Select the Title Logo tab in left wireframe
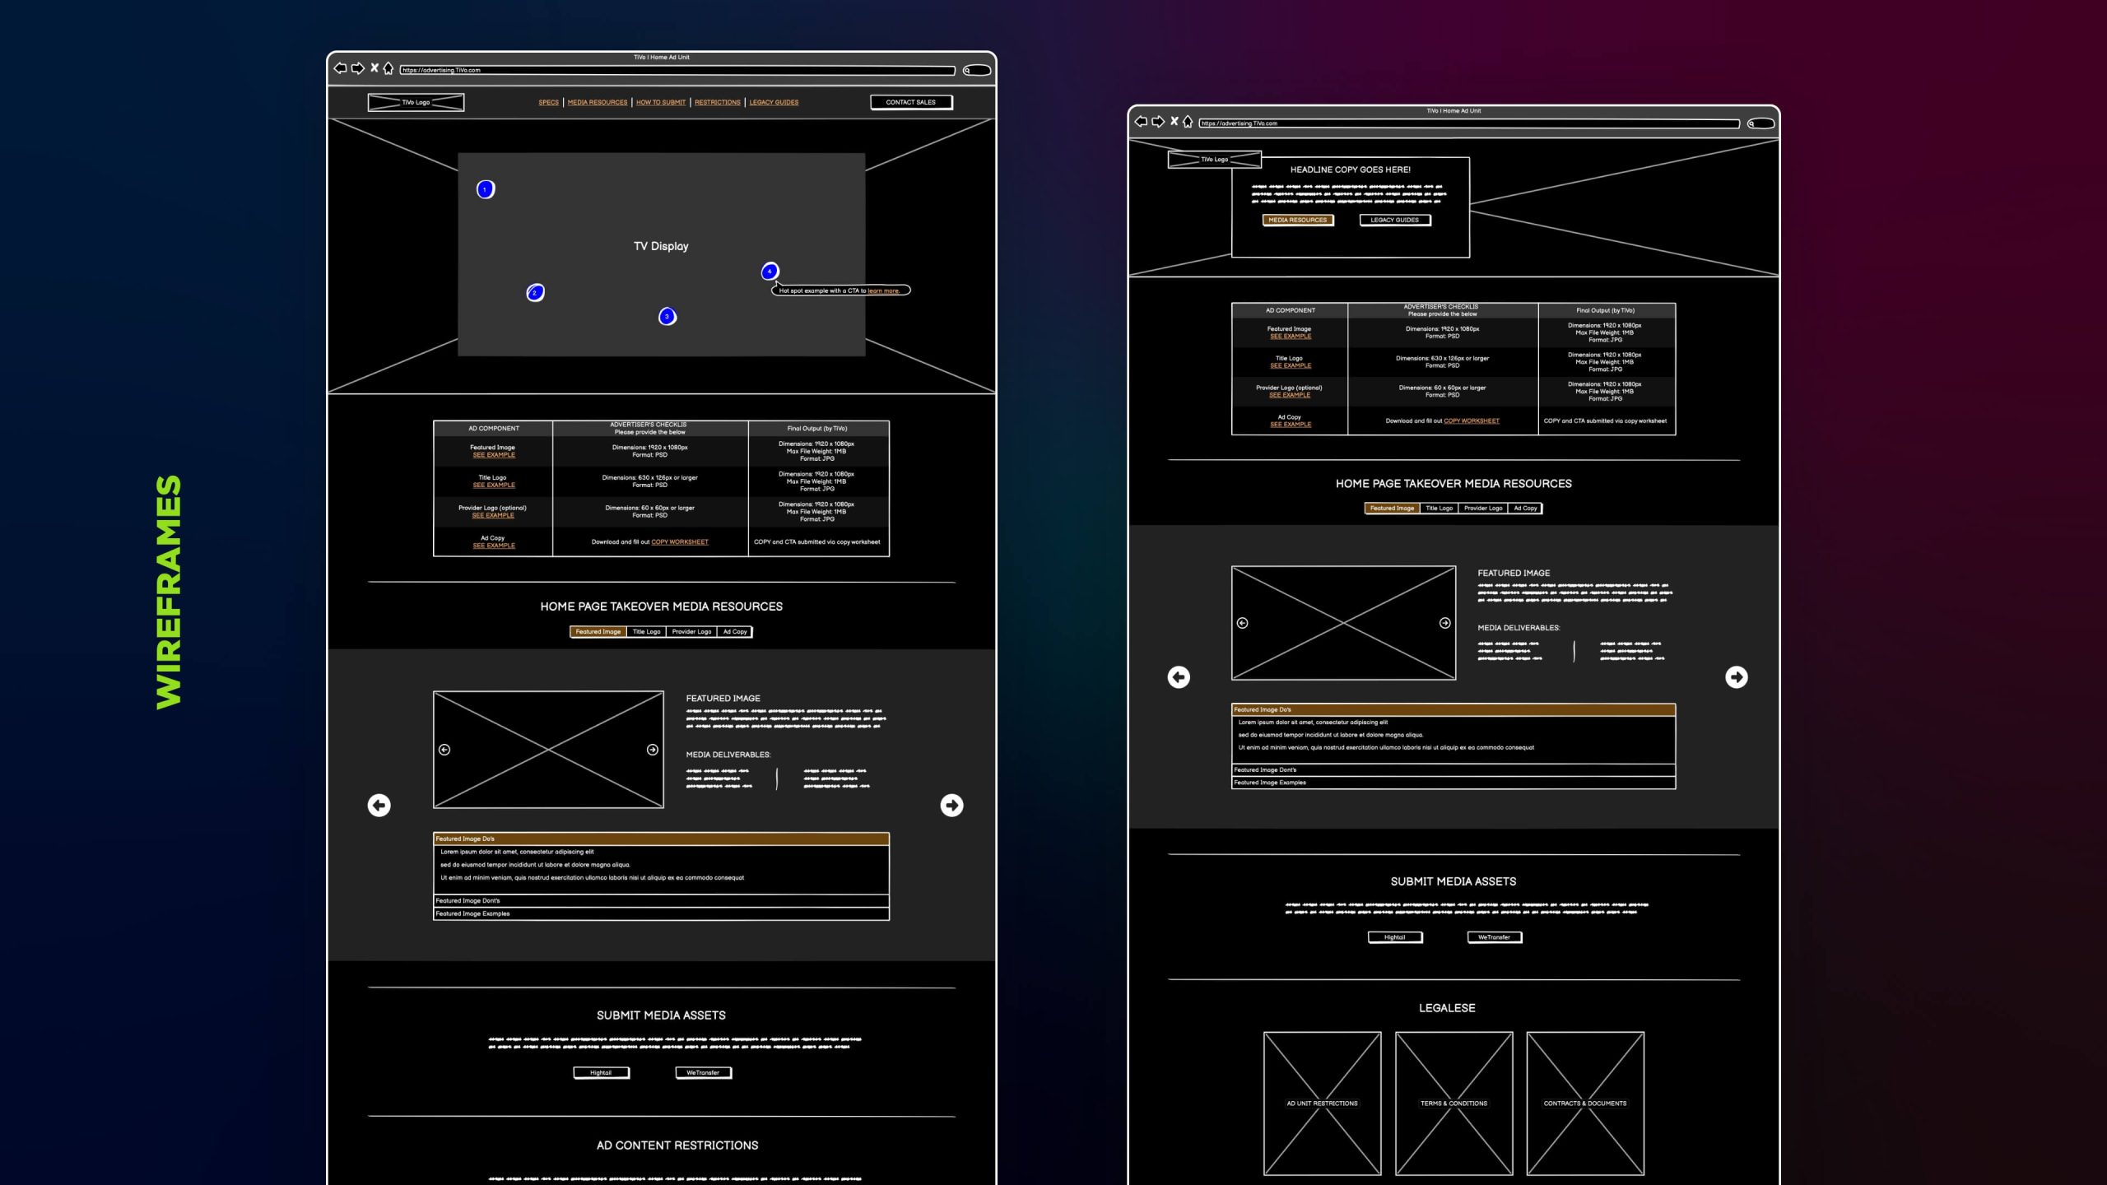 point(646,632)
